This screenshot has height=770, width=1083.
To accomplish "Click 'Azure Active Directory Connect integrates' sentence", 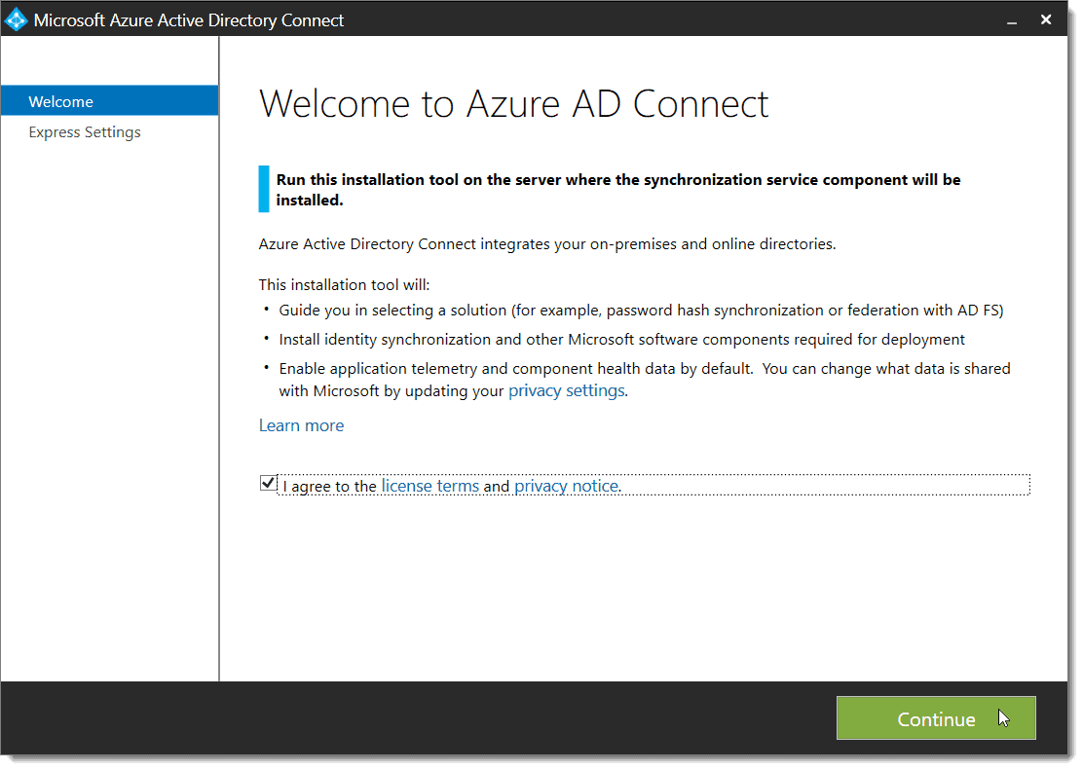I will [x=547, y=243].
